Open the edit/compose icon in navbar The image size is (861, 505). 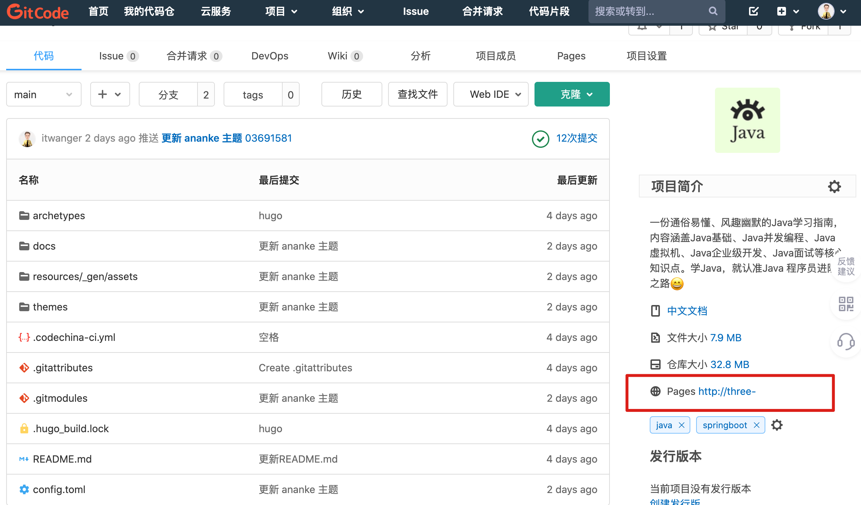coord(754,11)
